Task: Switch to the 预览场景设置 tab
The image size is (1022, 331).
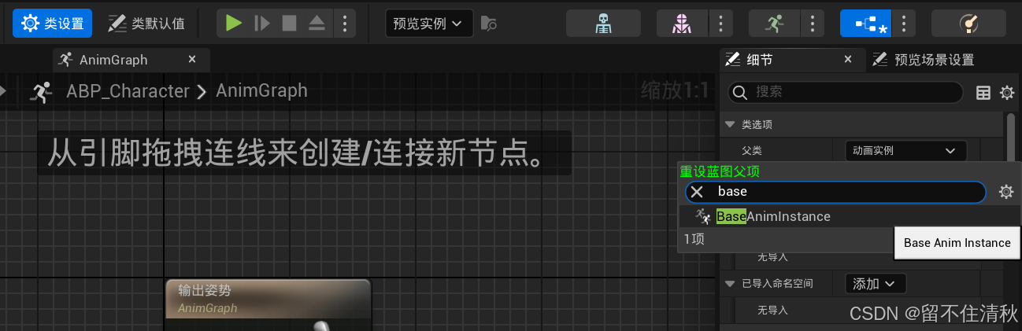Action: (926, 59)
